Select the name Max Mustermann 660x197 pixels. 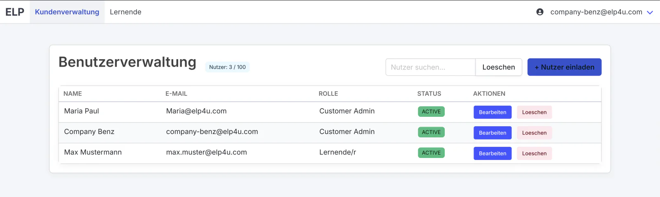[x=93, y=152]
